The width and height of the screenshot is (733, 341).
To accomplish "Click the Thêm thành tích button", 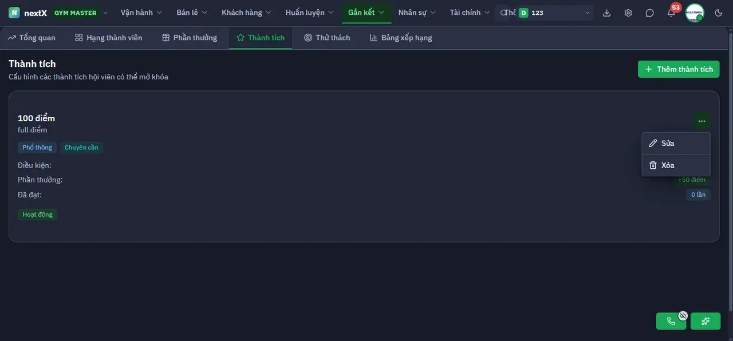I will (x=679, y=69).
